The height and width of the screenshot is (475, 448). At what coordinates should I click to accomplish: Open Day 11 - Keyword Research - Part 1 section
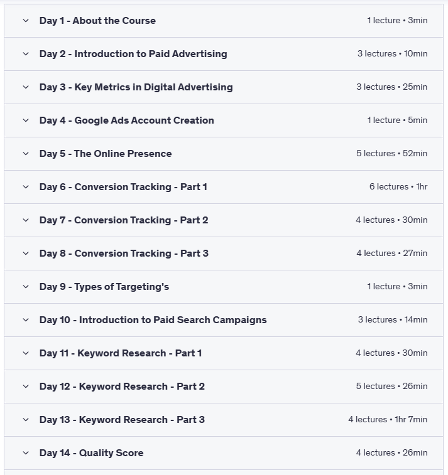click(x=121, y=353)
